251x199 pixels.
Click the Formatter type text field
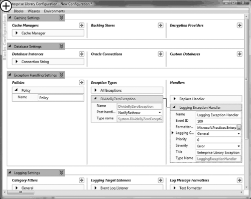click(216, 127)
